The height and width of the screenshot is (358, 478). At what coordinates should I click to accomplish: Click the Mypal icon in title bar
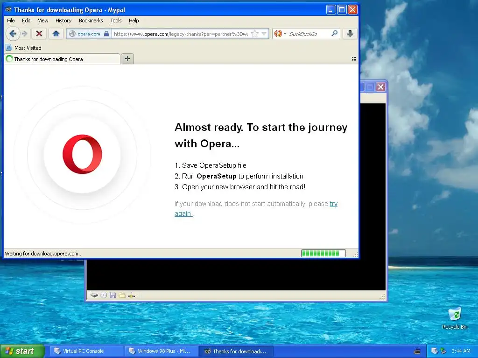click(x=8, y=9)
